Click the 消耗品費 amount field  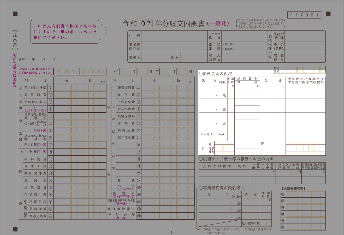pyautogui.click(x=168, y=130)
